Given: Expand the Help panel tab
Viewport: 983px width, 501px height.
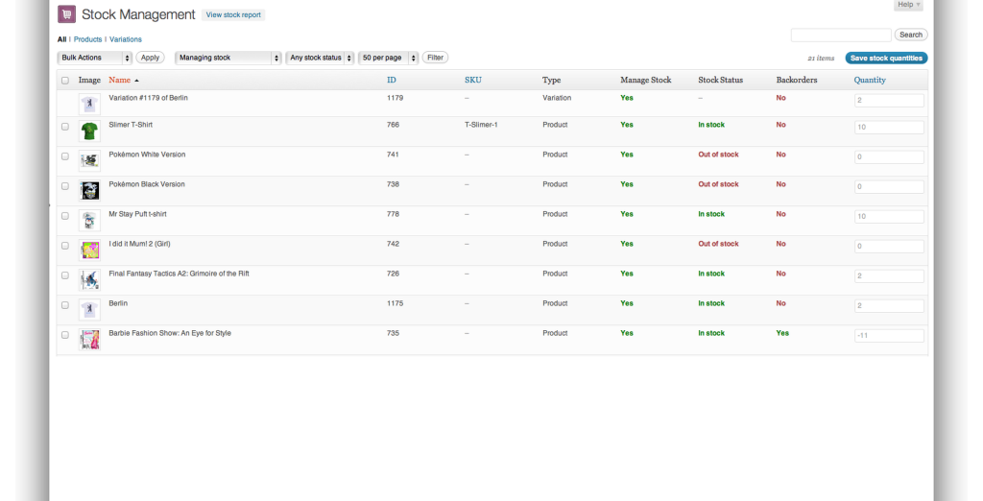Looking at the screenshot, I should coord(908,5).
